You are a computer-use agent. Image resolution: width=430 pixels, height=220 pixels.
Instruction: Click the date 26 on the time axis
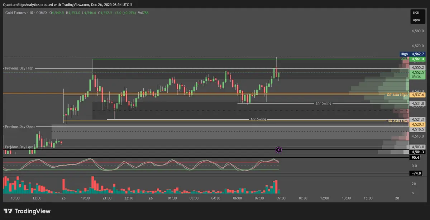150,198
